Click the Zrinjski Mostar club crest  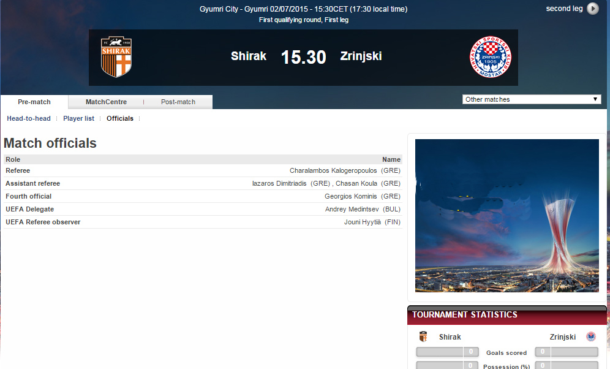click(x=489, y=58)
